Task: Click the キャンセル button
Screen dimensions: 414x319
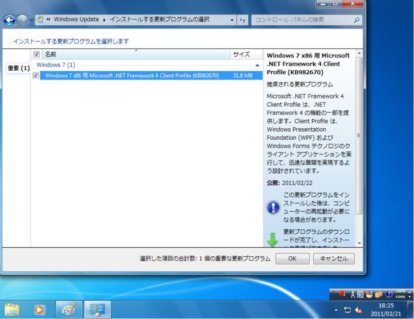Action: pos(334,259)
